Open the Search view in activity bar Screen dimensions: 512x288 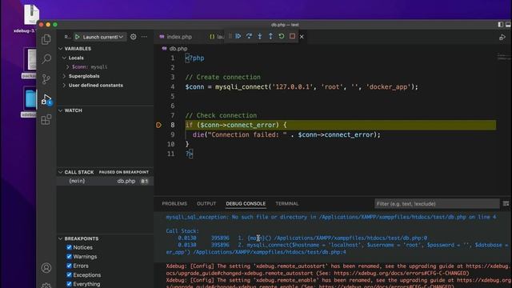(46, 59)
